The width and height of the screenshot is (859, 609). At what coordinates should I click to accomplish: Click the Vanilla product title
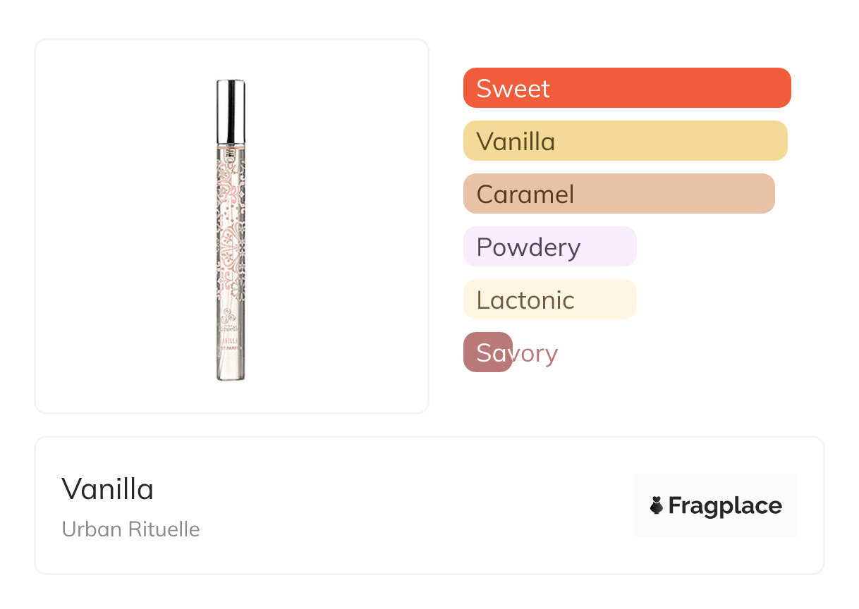click(107, 489)
